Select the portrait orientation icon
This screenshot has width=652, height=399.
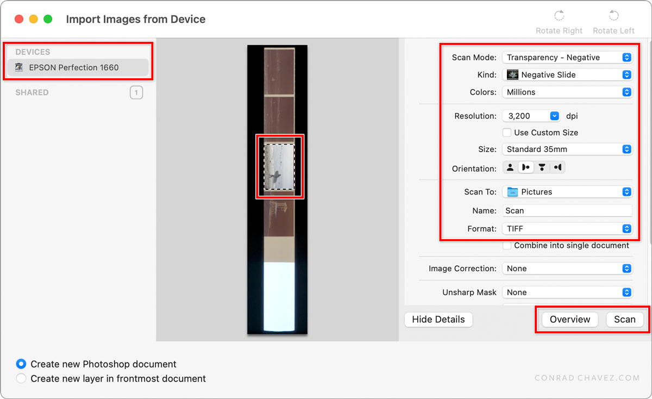(510, 167)
